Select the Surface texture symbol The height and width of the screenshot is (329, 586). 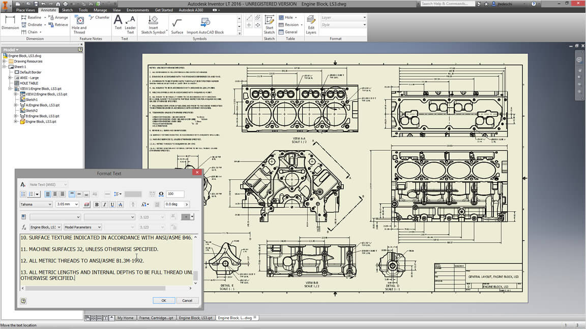(x=177, y=24)
